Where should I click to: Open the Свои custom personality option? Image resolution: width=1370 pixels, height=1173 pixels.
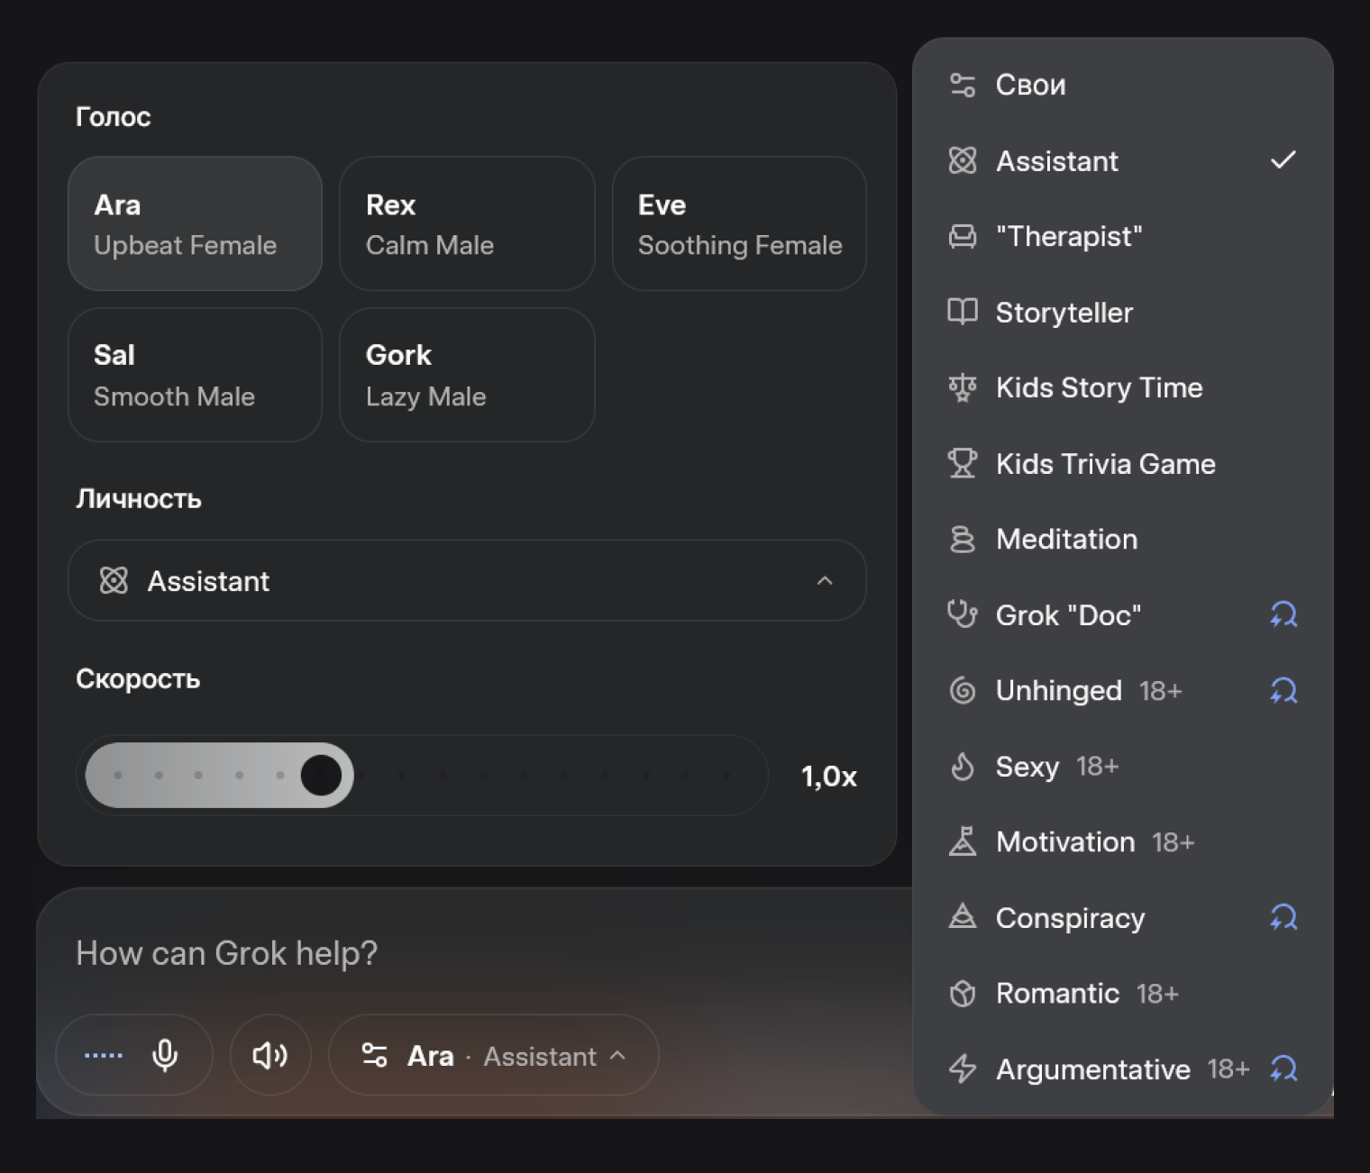1030,86
